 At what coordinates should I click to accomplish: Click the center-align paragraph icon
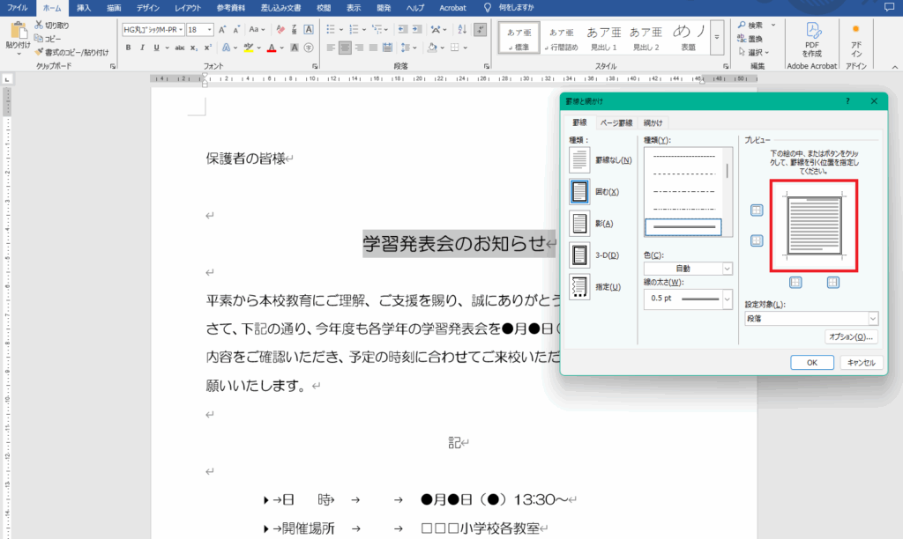point(345,48)
